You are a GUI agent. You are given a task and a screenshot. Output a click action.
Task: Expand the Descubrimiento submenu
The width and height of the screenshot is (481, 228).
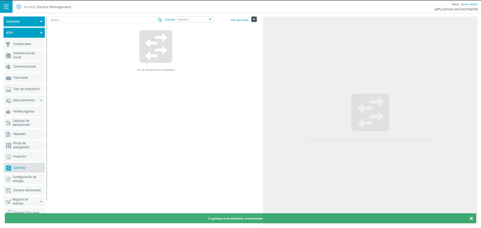pos(41,100)
